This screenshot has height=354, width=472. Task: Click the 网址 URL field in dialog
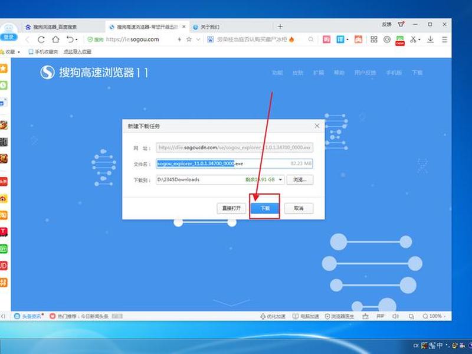[x=234, y=147]
